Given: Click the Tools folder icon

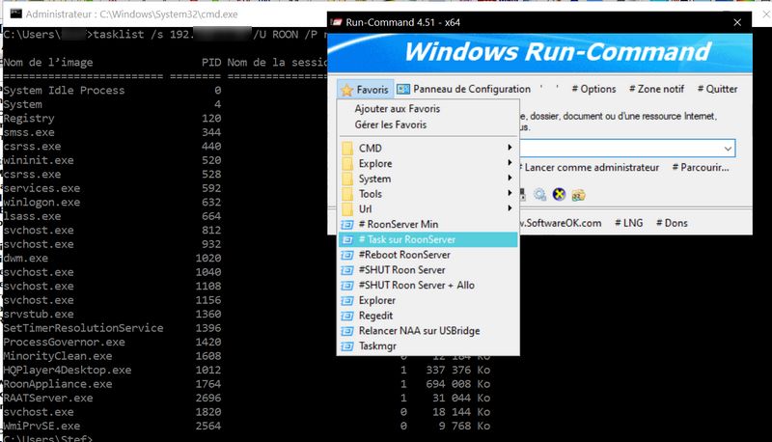Looking at the screenshot, I should 347,194.
